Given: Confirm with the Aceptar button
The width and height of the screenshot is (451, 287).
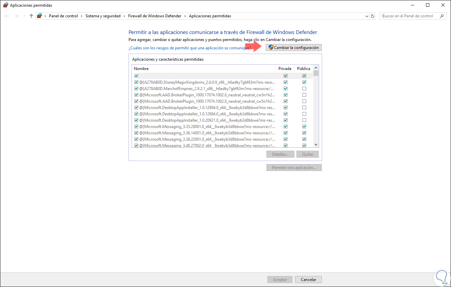Looking at the screenshot, I should tap(280, 280).
